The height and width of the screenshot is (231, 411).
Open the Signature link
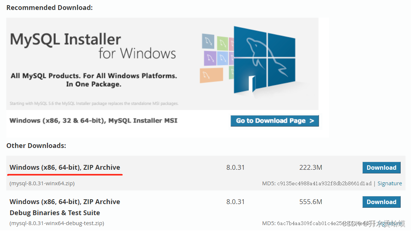390,183
